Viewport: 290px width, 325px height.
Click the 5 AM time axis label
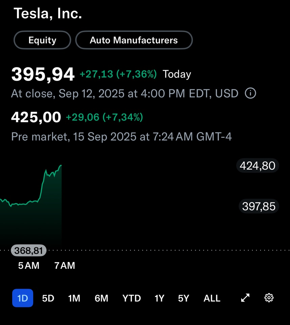(x=28, y=265)
